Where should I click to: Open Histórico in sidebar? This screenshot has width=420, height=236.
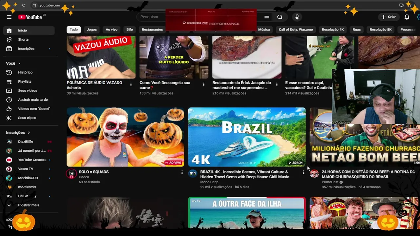(29, 72)
